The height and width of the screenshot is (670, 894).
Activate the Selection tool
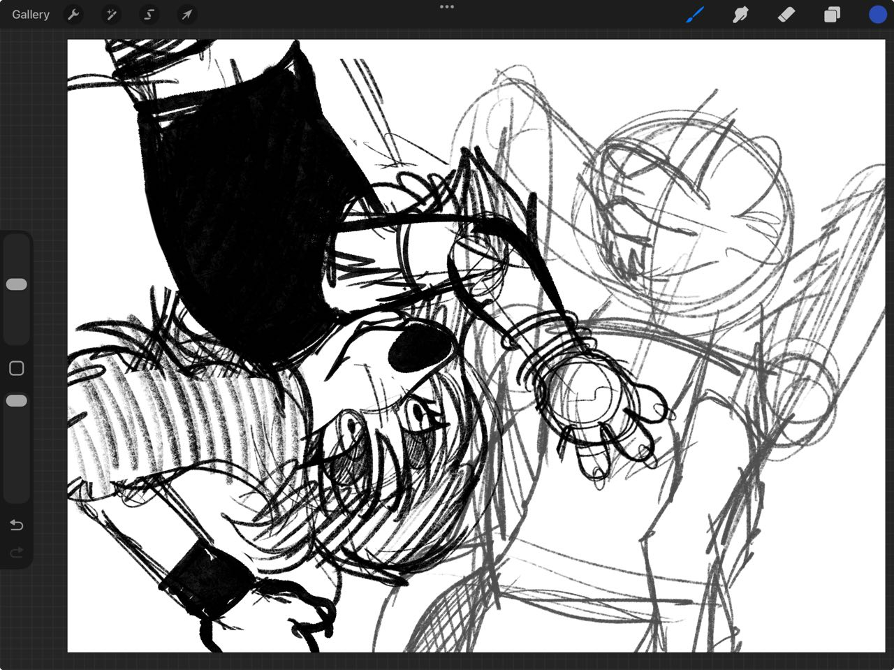pyautogui.click(x=149, y=15)
